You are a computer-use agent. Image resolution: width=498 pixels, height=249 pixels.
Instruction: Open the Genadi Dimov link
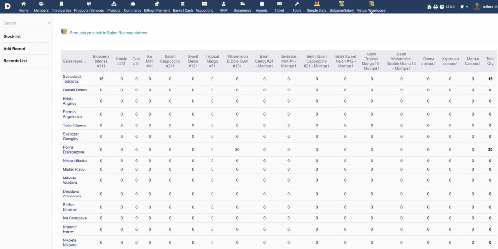(x=75, y=90)
